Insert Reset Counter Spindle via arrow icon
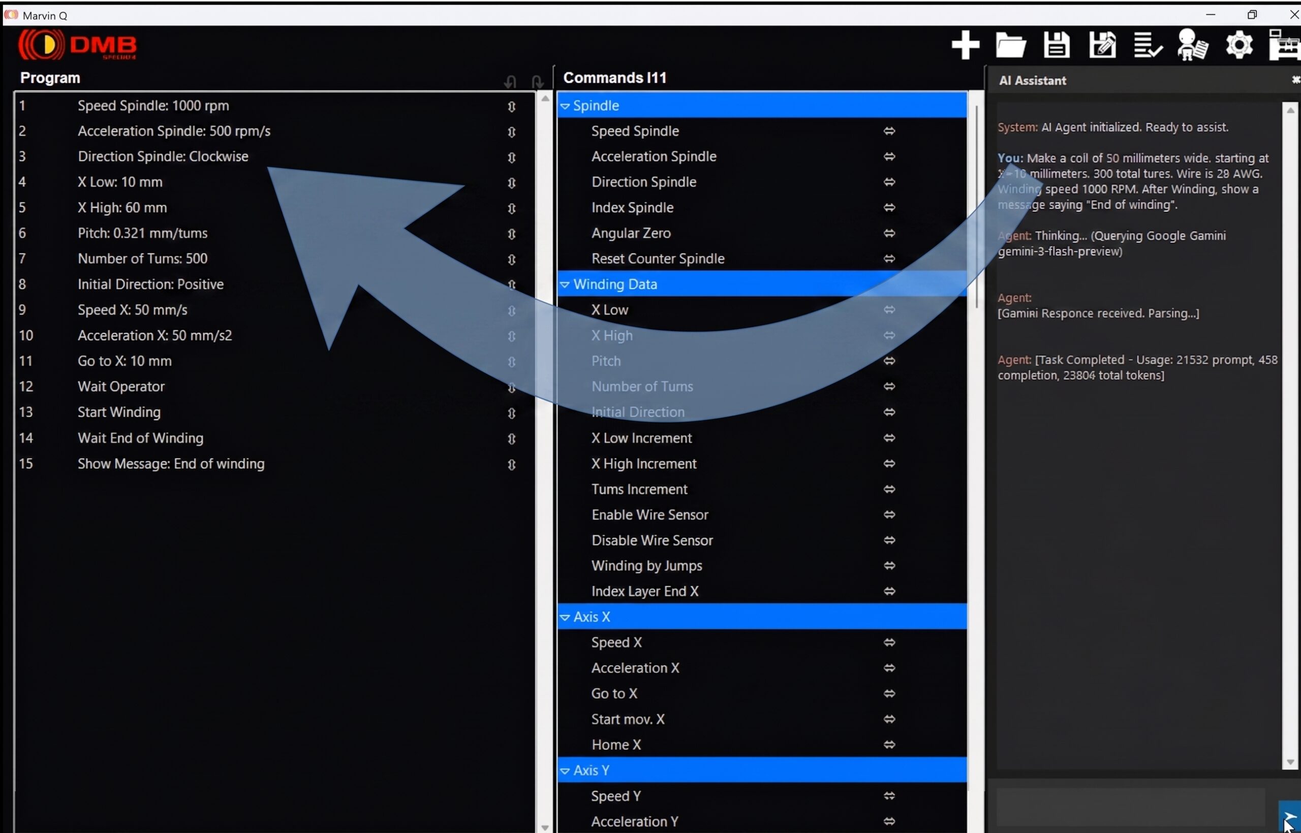This screenshot has width=1301, height=833. tap(889, 259)
